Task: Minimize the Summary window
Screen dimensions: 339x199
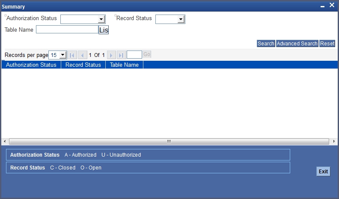Action: 323,6
